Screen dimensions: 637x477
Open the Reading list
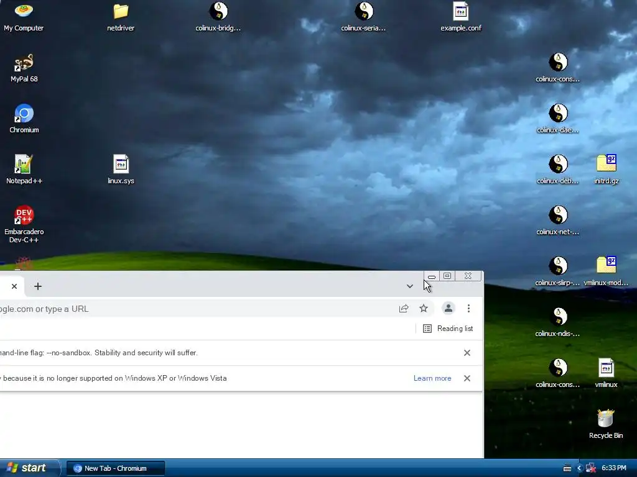pos(448,329)
